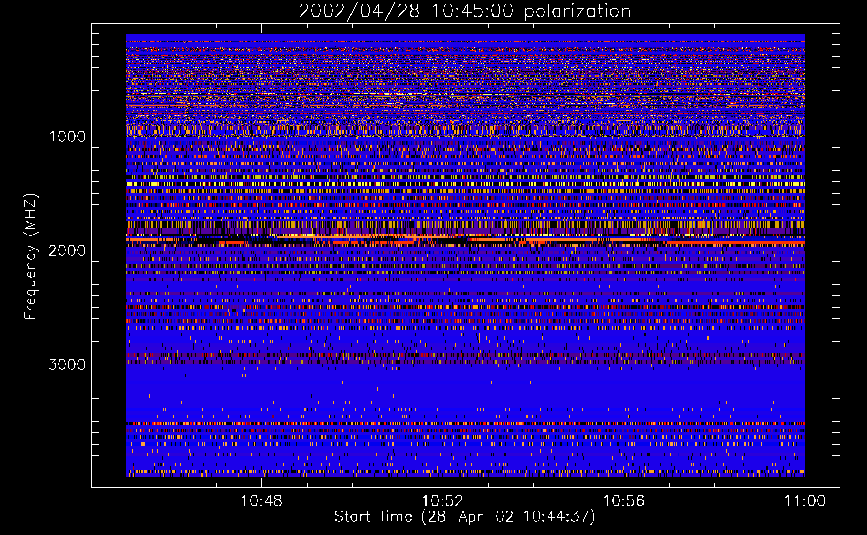Viewport: 867px width, 535px height.
Task: Click the 11:00 time axis label
Action: click(x=805, y=501)
